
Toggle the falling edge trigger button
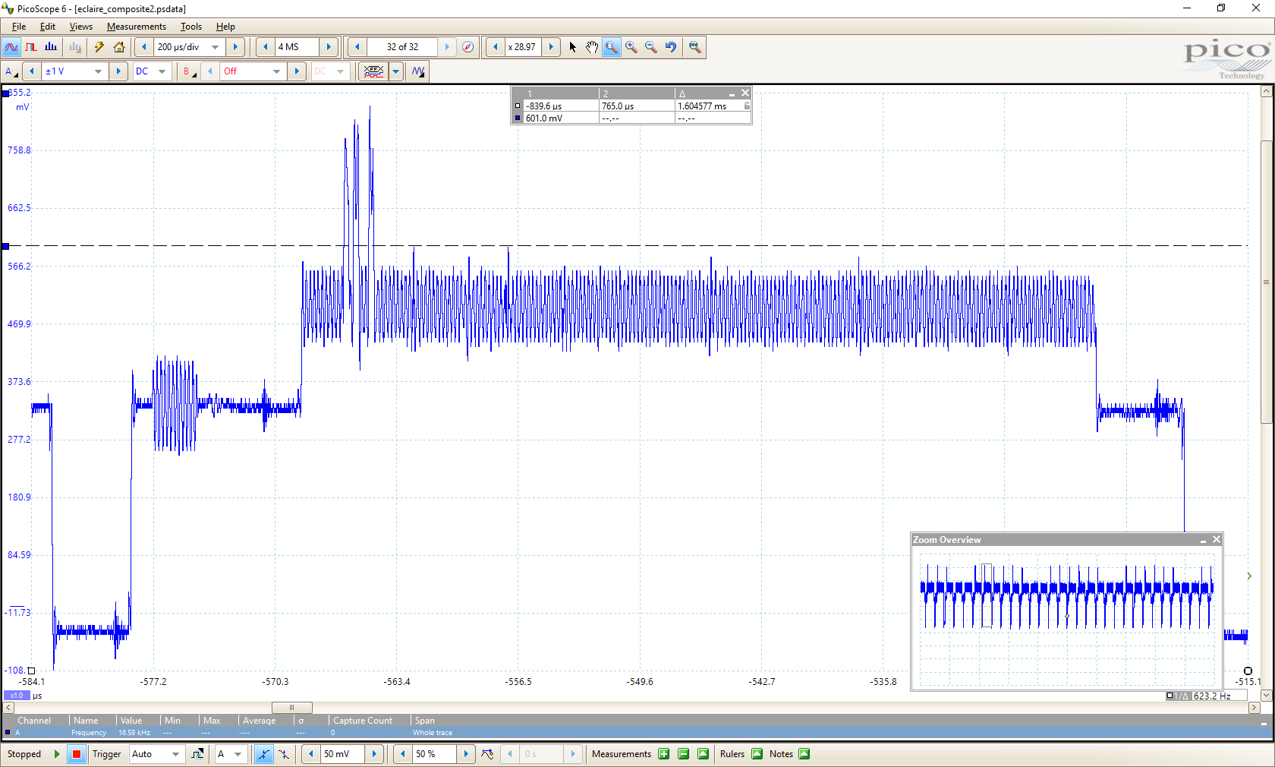(283, 754)
